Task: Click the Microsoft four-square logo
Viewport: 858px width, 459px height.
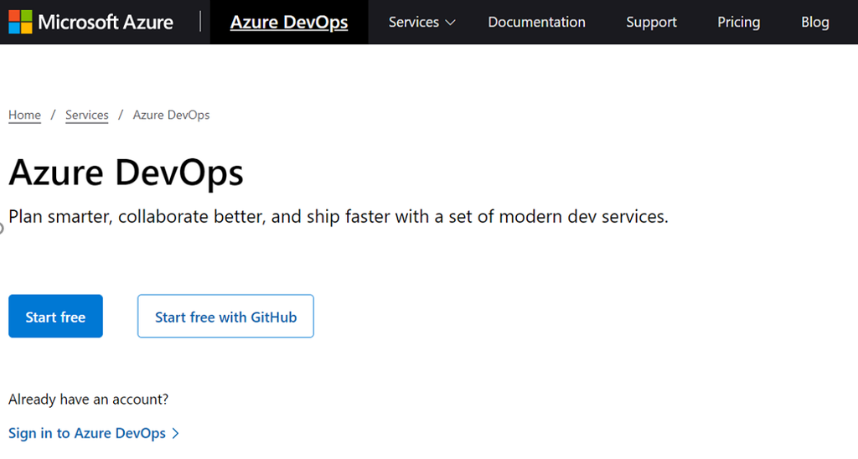Action: coord(20,22)
